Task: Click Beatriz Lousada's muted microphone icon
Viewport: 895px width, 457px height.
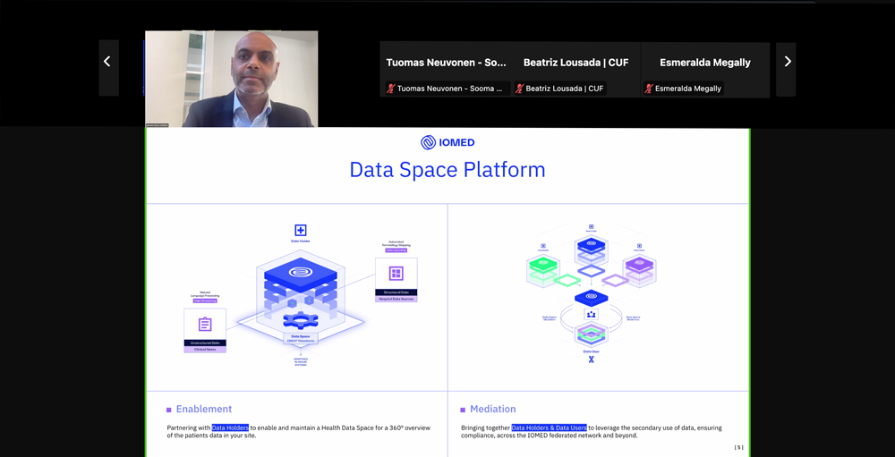Action: (x=519, y=89)
